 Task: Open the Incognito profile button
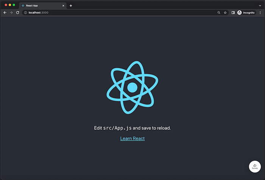[246, 12]
